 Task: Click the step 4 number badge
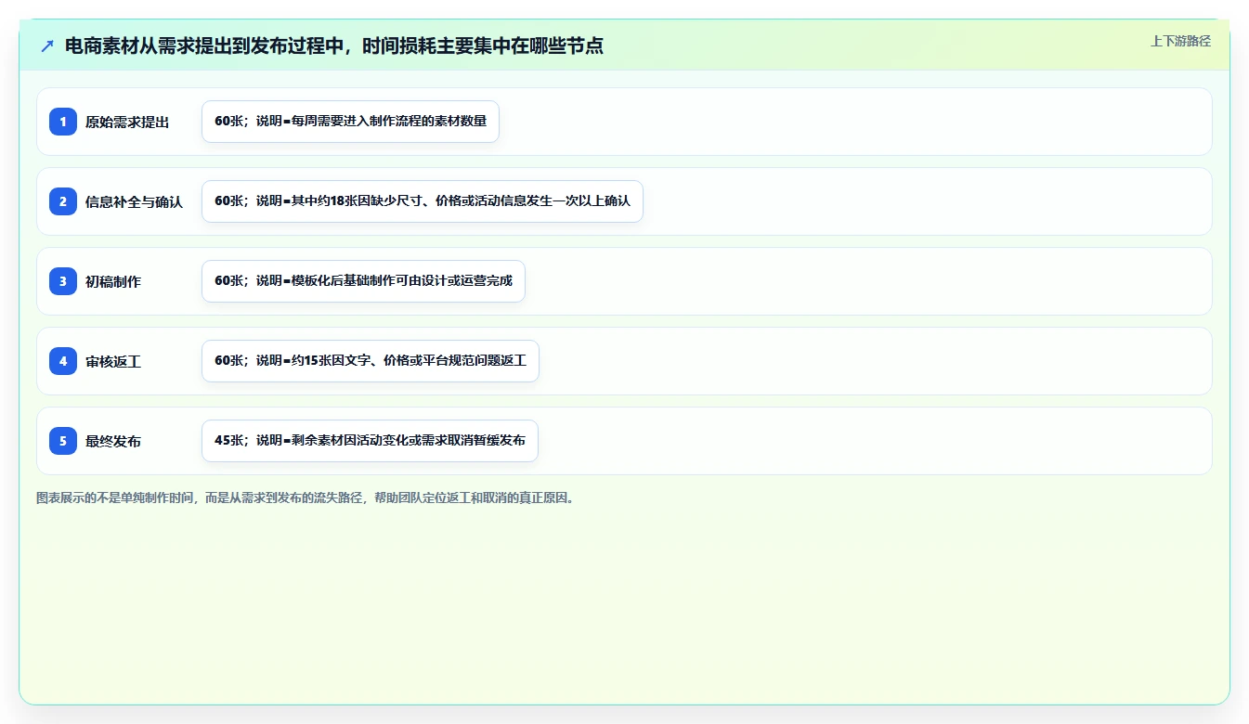pos(63,361)
